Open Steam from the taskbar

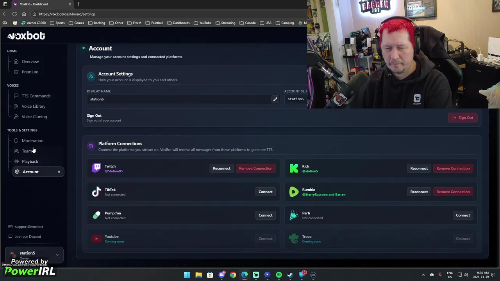[290, 275]
